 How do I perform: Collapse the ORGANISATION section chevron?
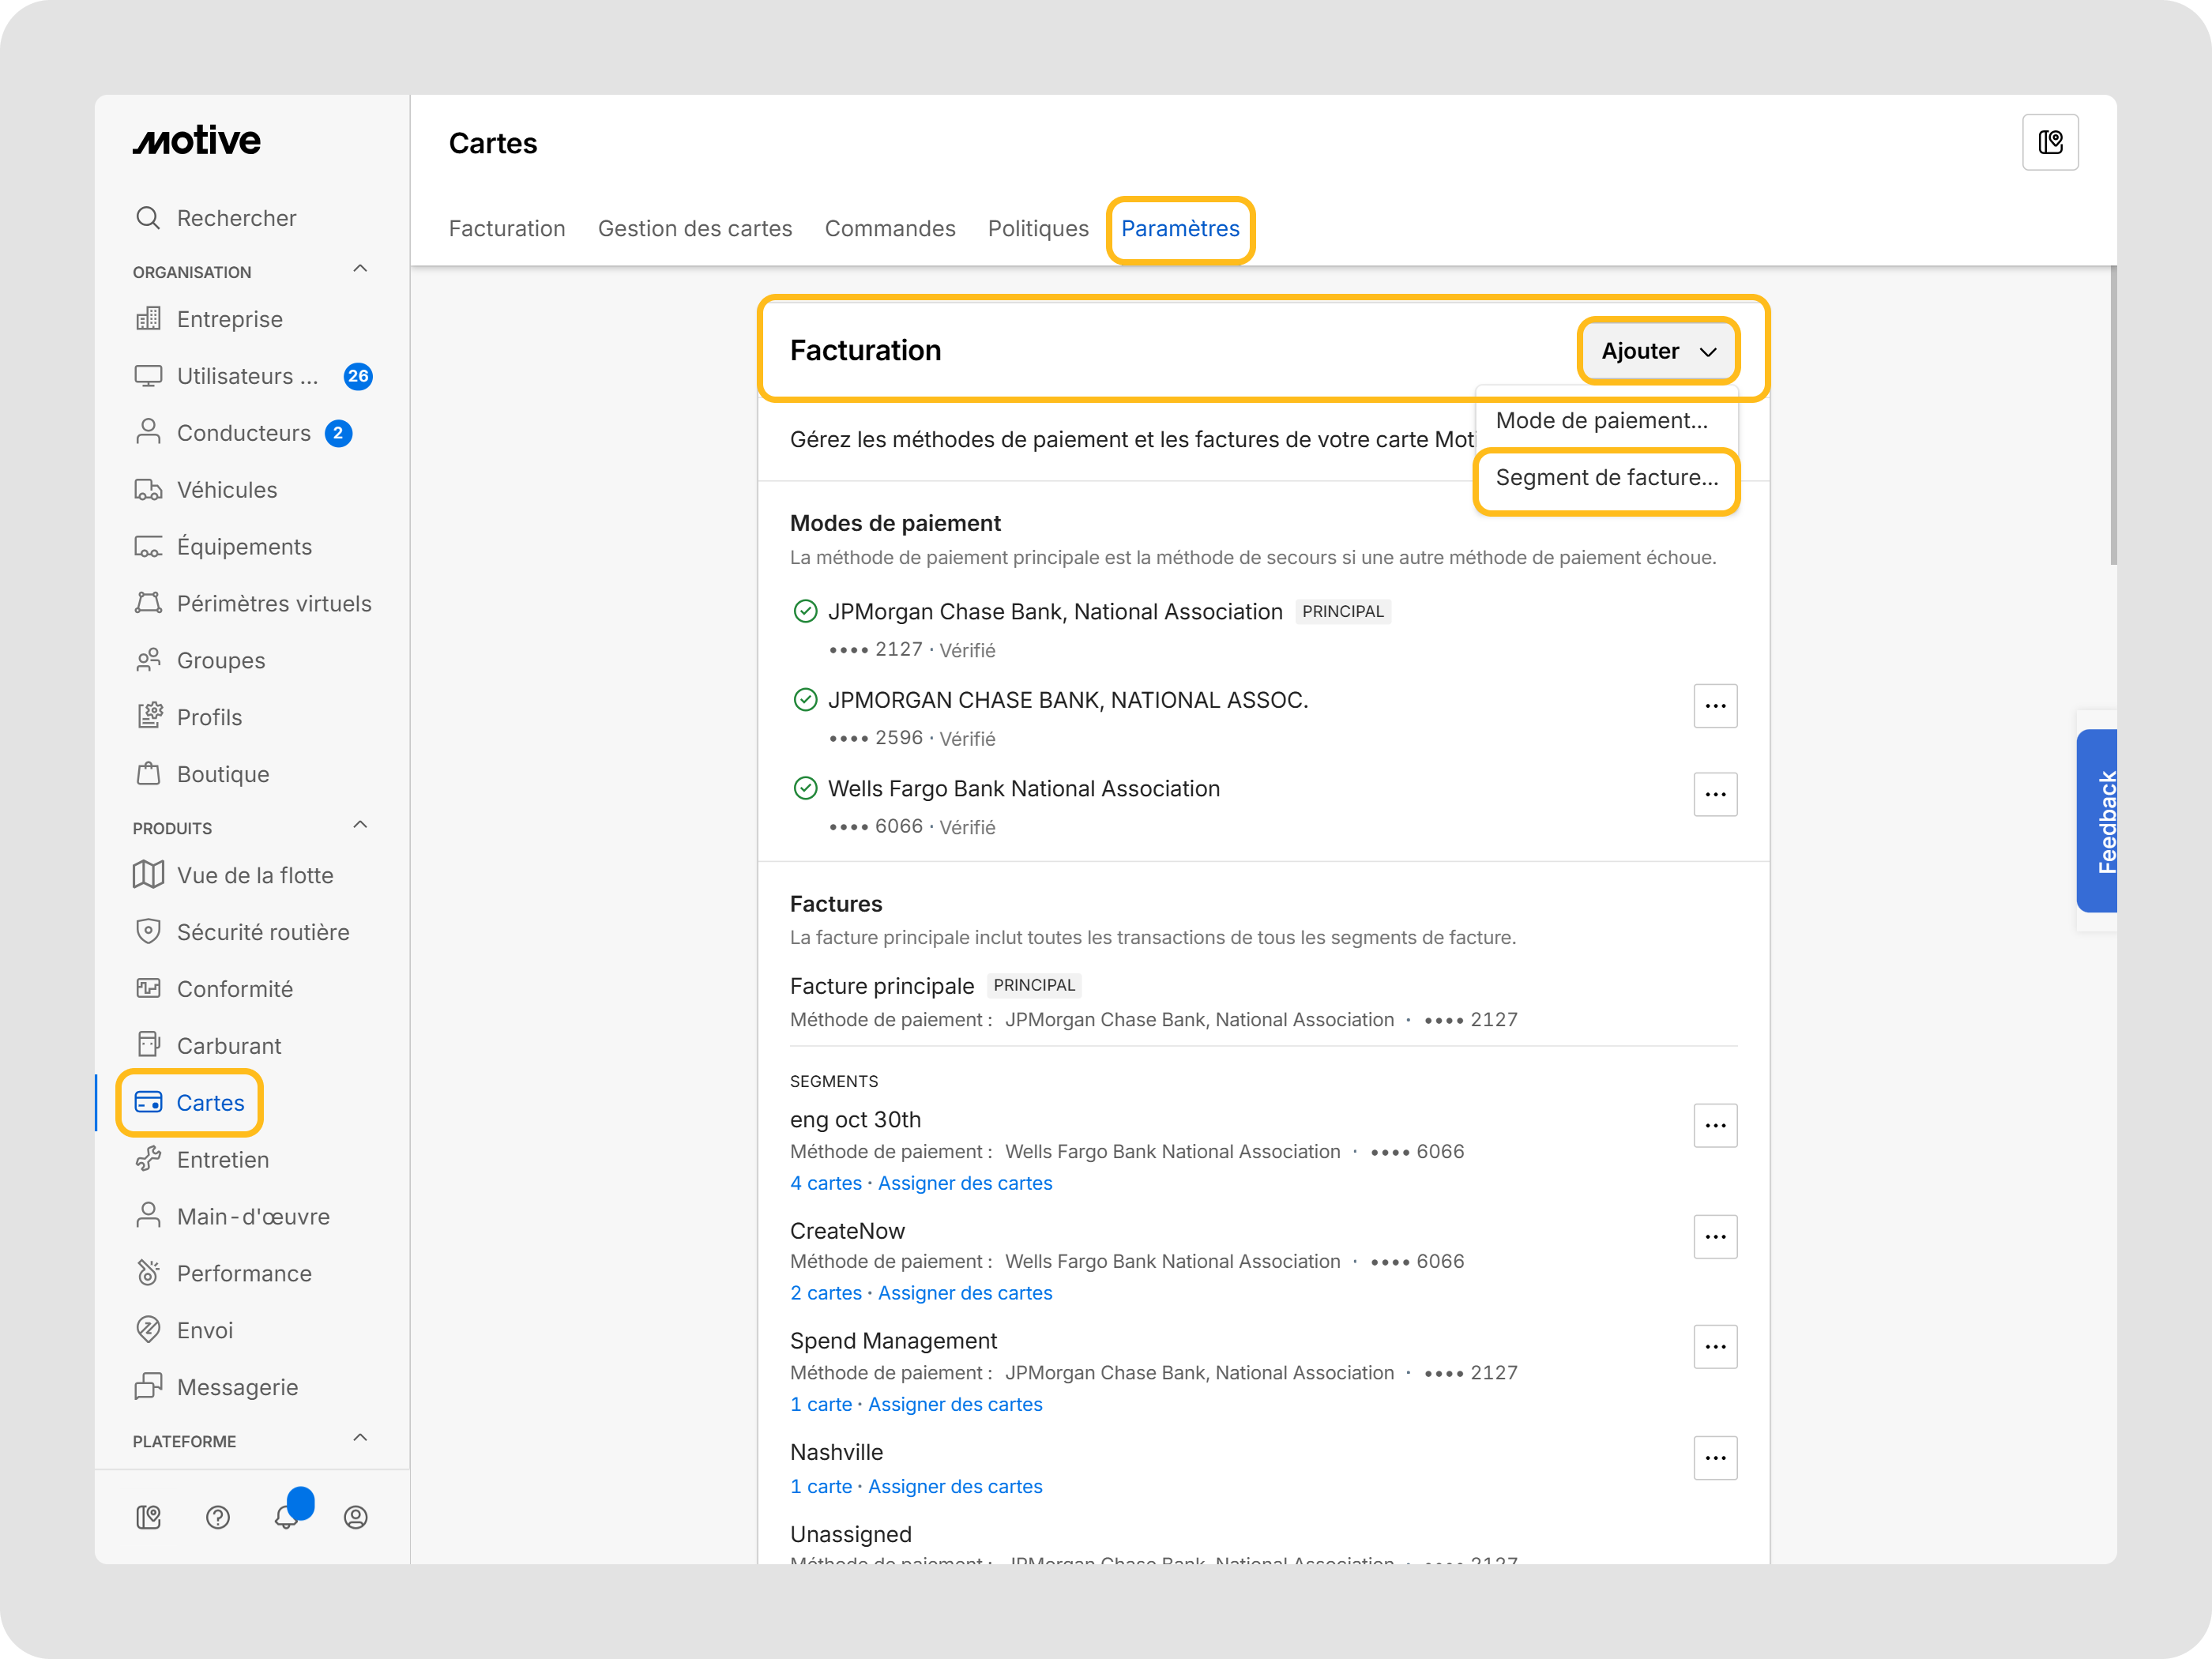tap(360, 269)
